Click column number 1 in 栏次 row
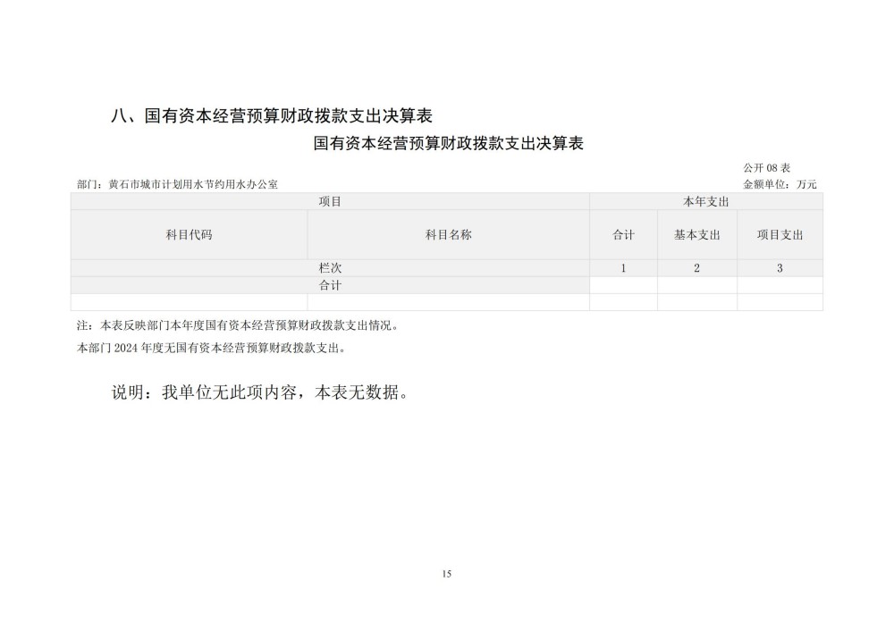This screenshot has width=894, height=632. (623, 268)
